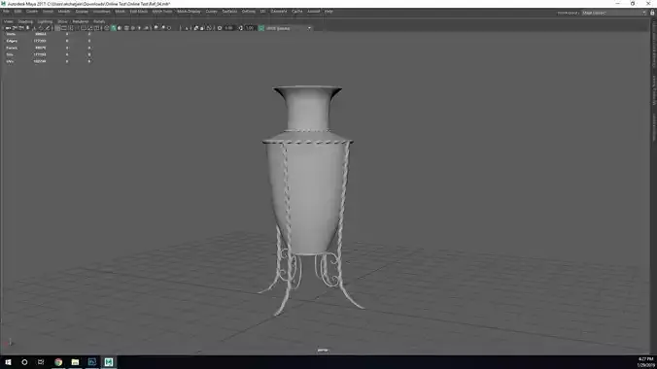
Task: Click the 2D pan/zoom icon
Action: pyautogui.click(x=42, y=28)
